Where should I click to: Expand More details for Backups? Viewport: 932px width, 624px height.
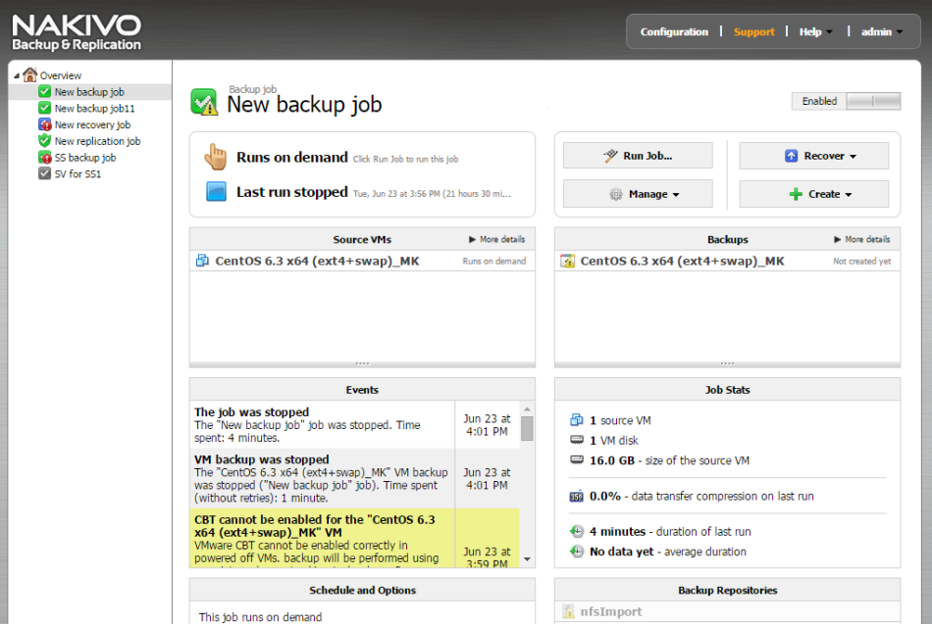tap(862, 239)
